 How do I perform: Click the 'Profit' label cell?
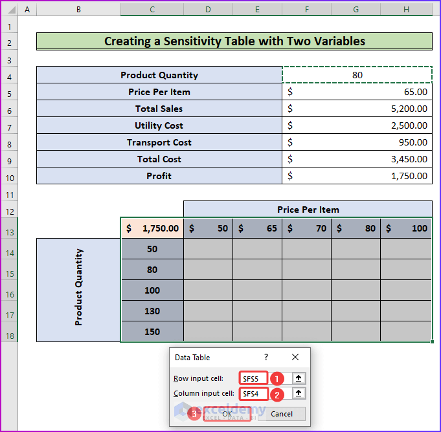tap(159, 176)
